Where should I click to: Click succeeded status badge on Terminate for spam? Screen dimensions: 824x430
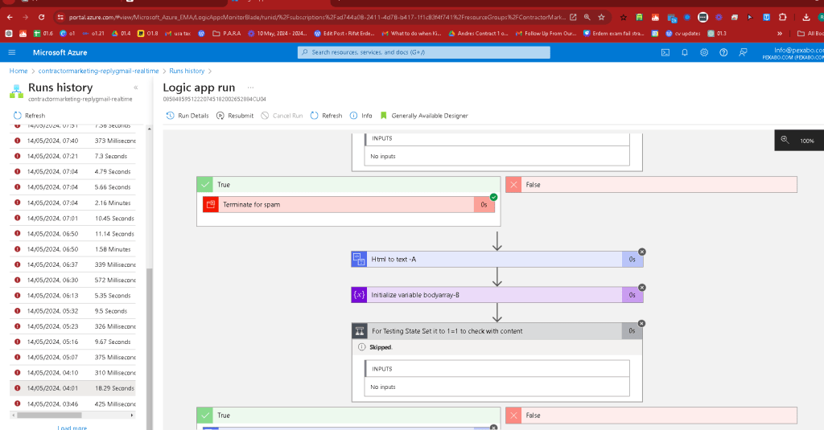click(493, 198)
